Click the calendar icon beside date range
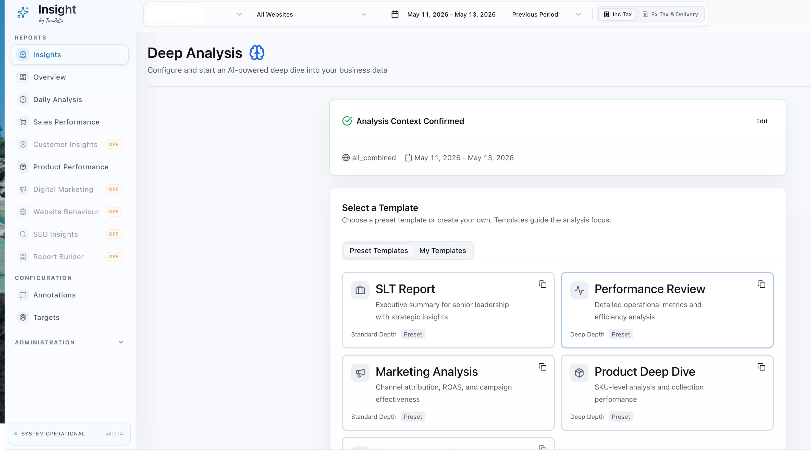Viewport: 811px width, 450px height. tap(395, 15)
